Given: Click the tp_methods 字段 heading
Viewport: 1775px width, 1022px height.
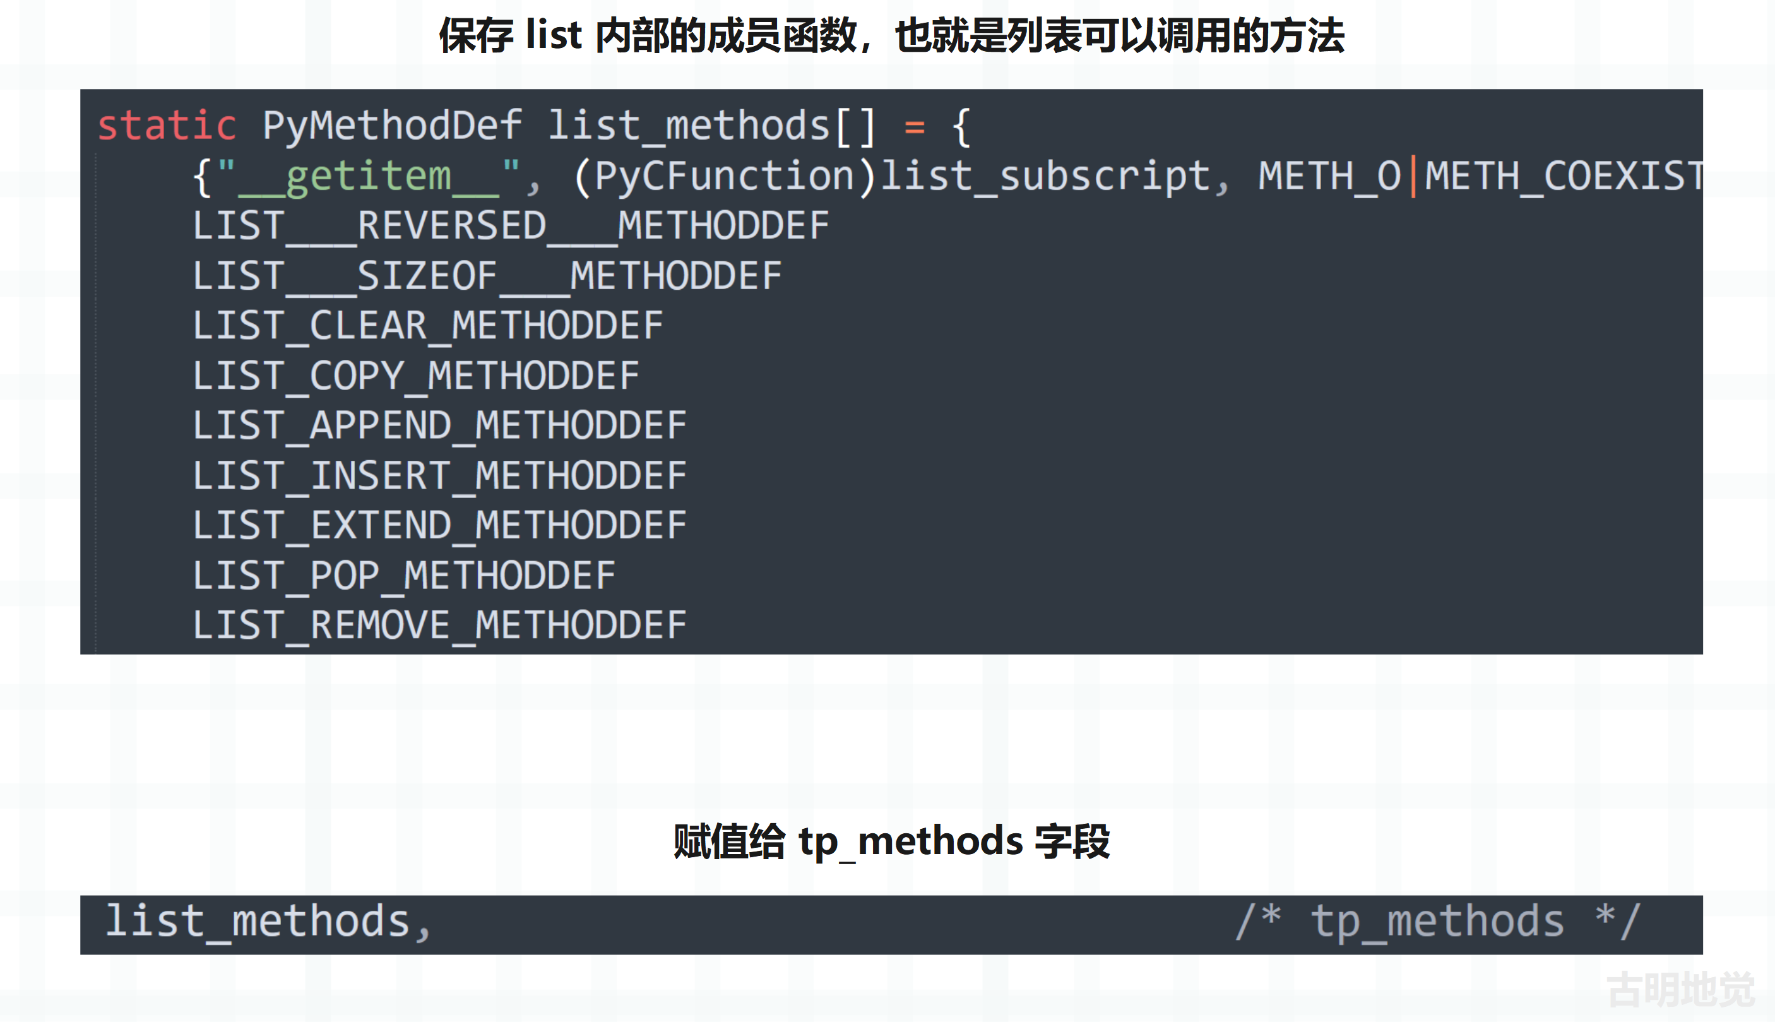Looking at the screenshot, I should pos(891,841).
